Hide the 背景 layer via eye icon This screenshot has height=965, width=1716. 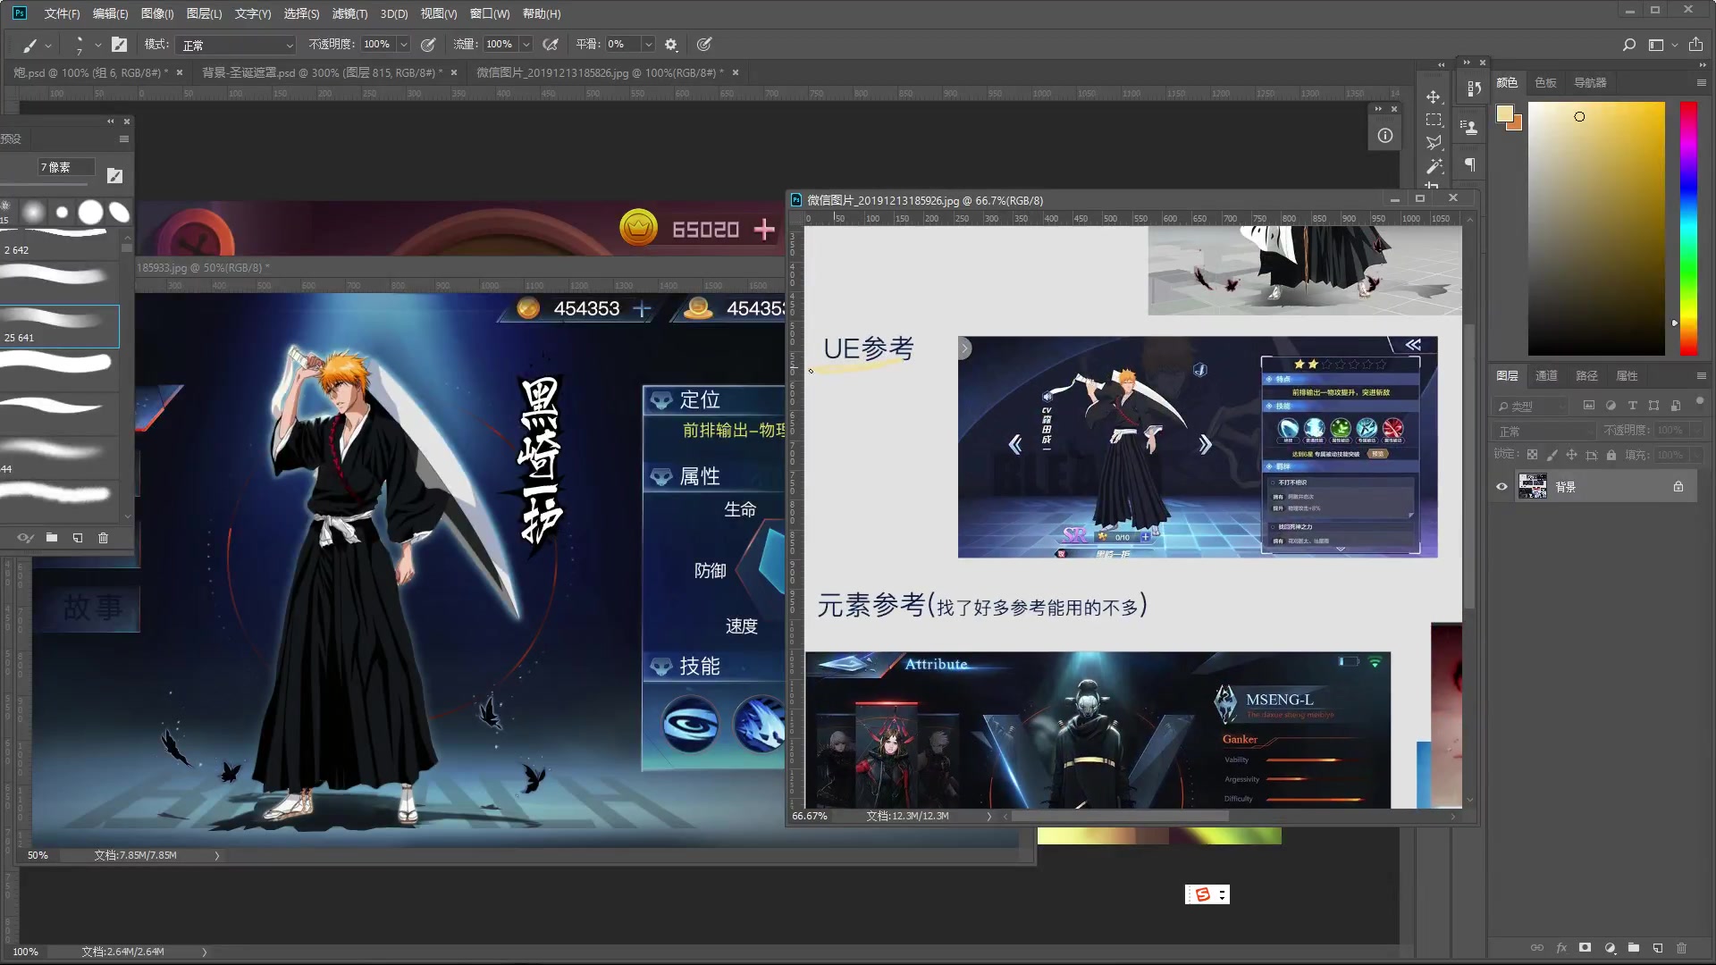pos(1501,487)
